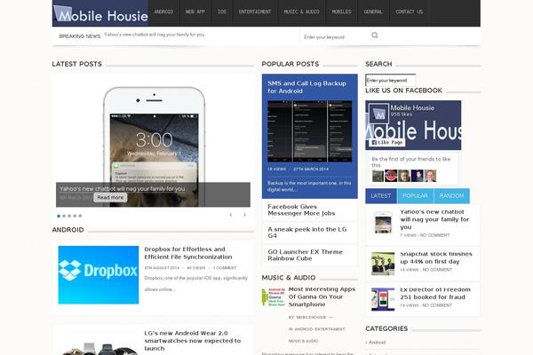This screenshot has width=533, height=355.
Task: Go to next slide arrow in slider
Action: [244, 215]
